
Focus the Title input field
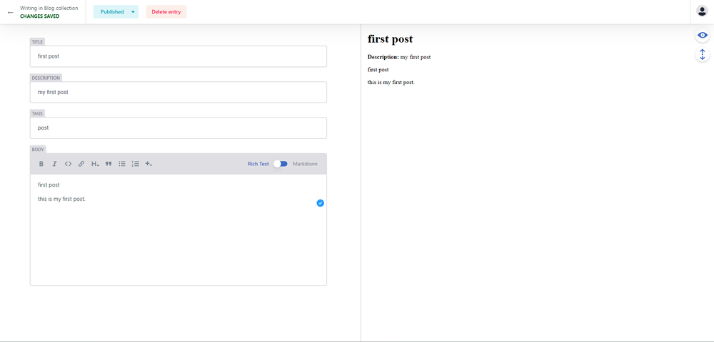click(178, 56)
